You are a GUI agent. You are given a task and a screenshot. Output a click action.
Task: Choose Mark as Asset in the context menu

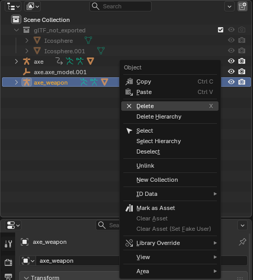coord(170,208)
